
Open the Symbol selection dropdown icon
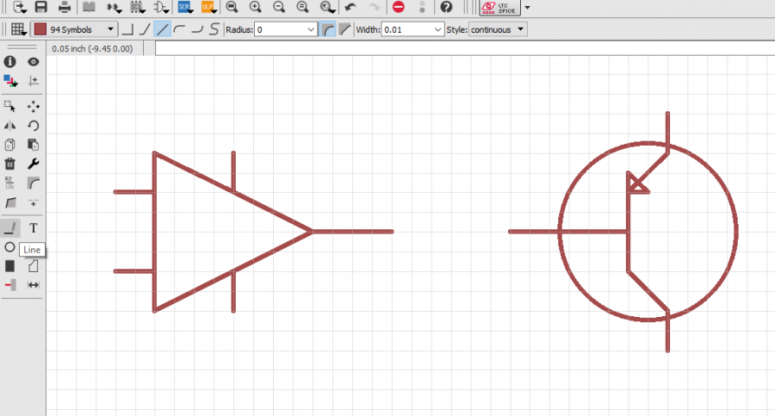115,7
